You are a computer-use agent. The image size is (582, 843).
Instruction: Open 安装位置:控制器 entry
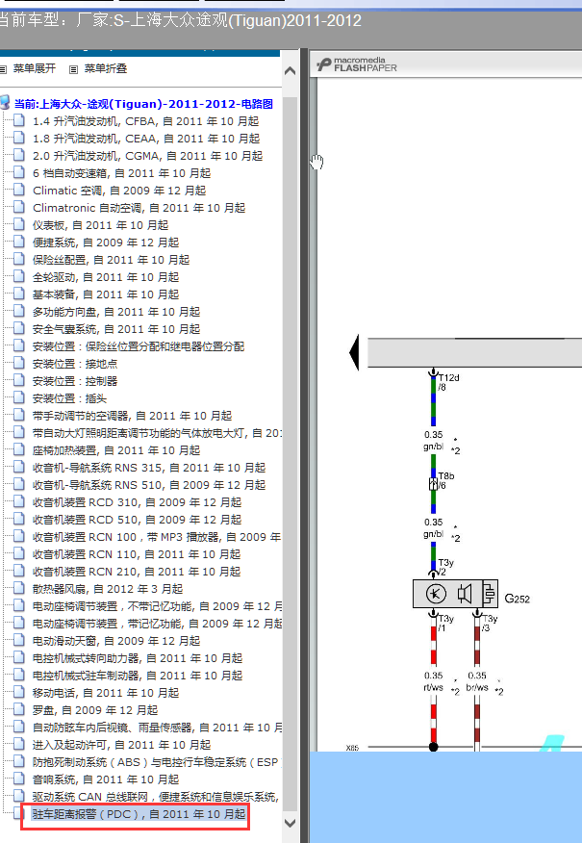pyautogui.click(x=75, y=381)
